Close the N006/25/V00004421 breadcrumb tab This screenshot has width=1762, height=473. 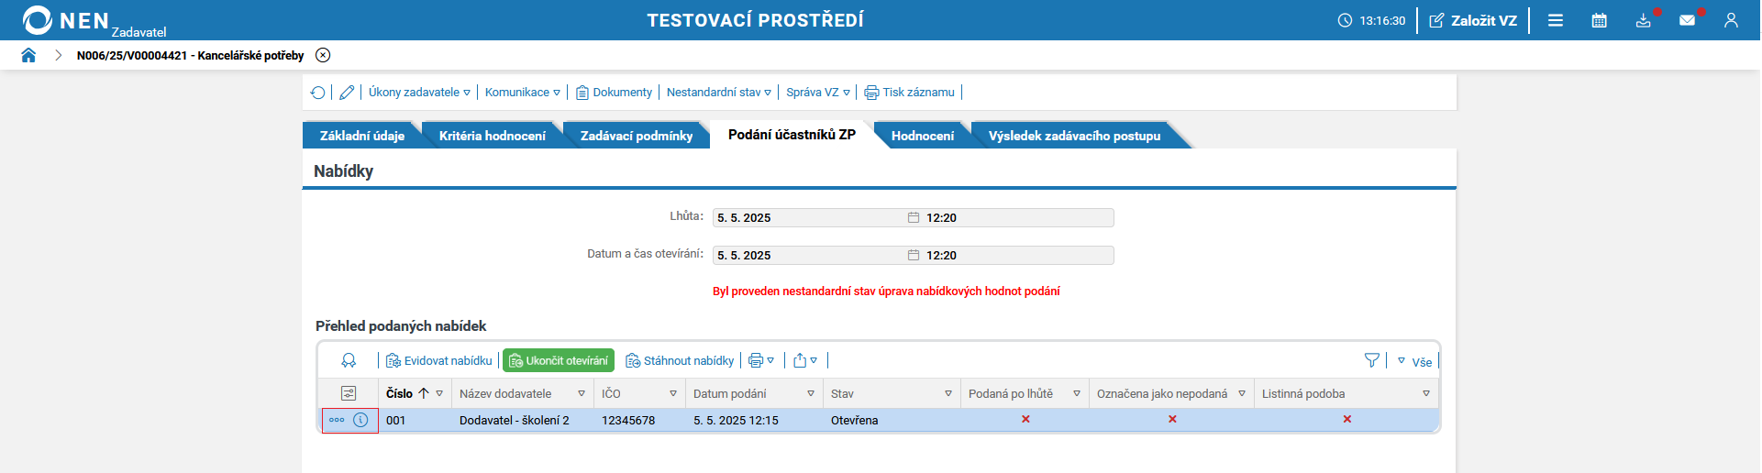point(323,55)
